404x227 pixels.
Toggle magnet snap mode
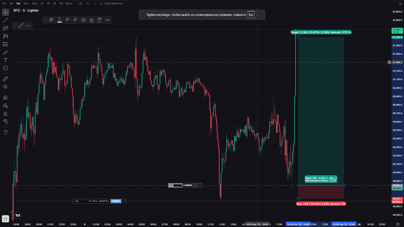coord(5,98)
